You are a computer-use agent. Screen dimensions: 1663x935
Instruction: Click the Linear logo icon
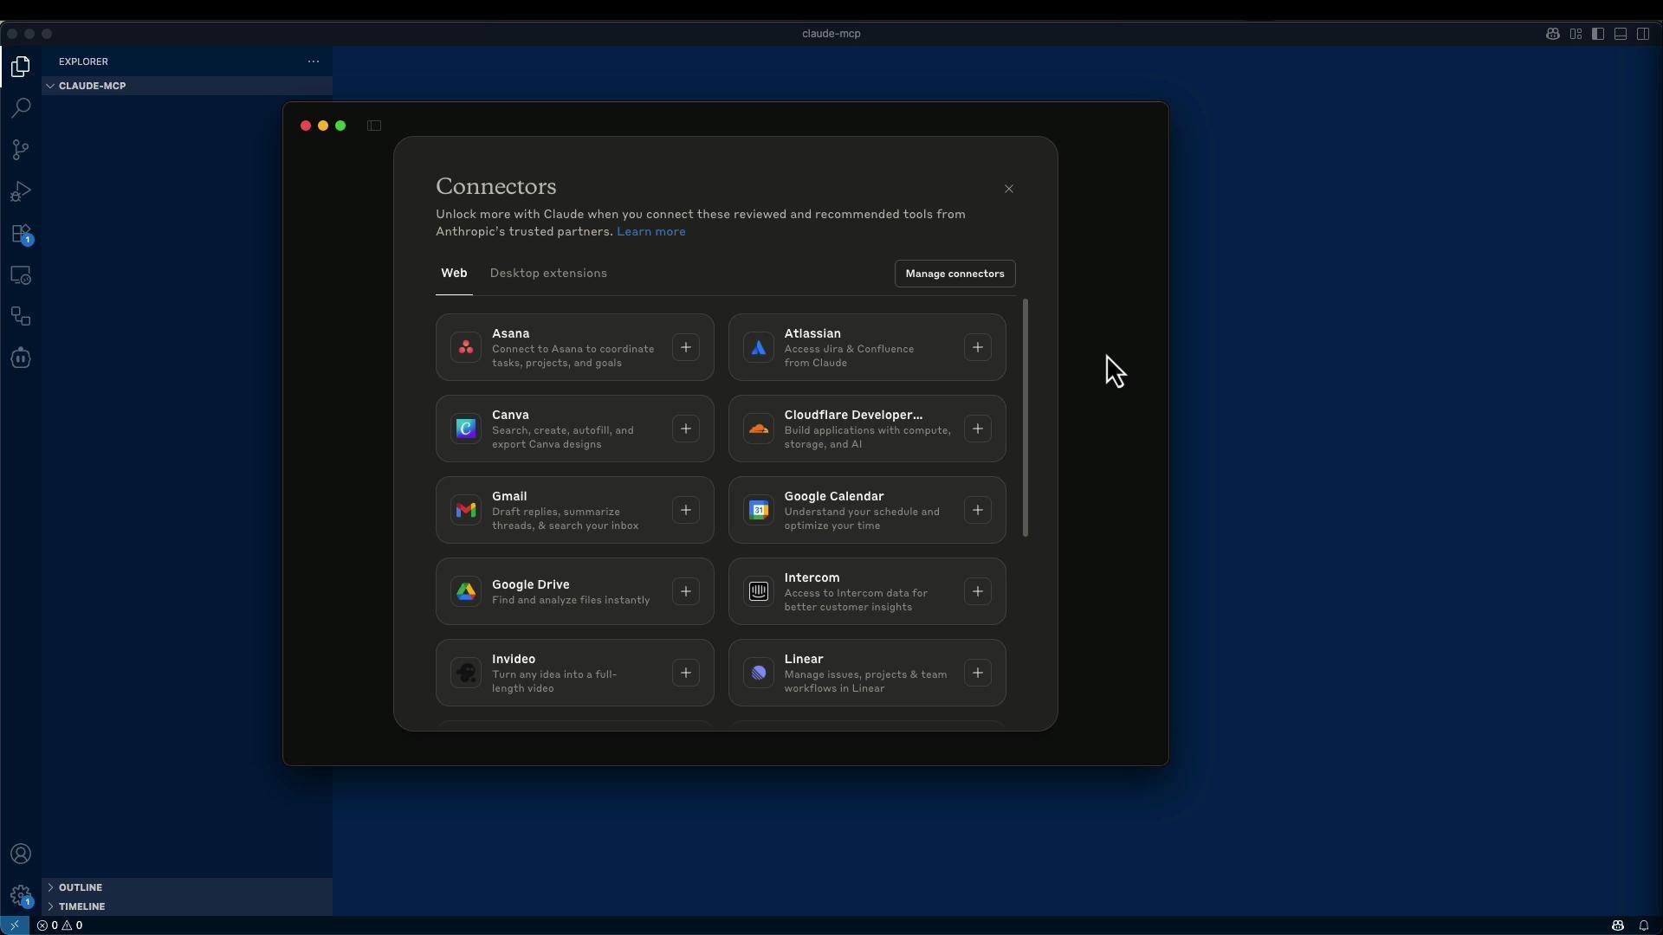click(x=759, y=674)
